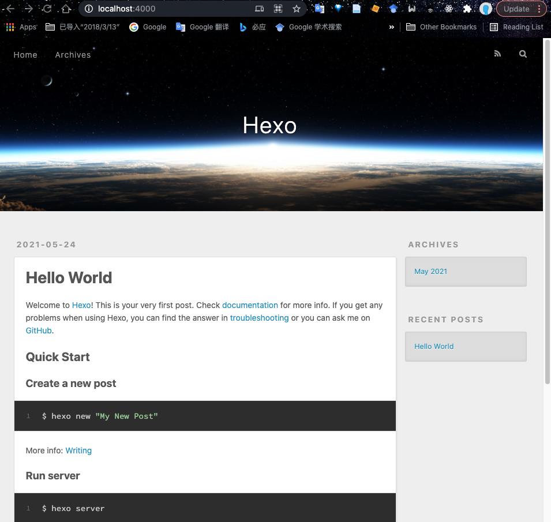The height and width of the screenshot is (522, 551).
Task: Open the RSS feed icon in header
Action: click(497, 54)
